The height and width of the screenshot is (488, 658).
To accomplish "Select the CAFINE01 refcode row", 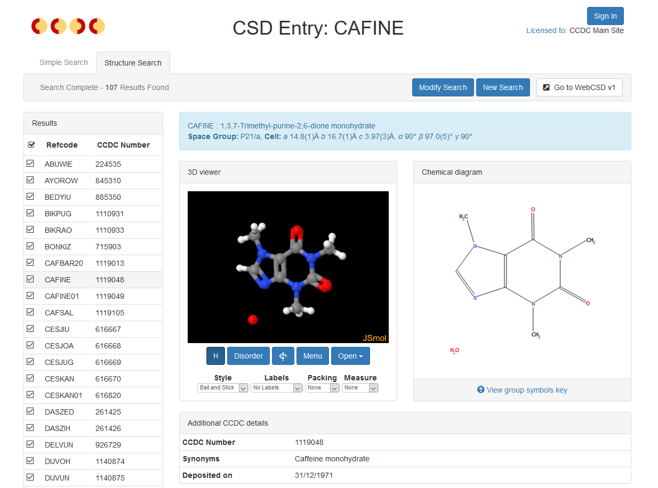I will point(62,296).
